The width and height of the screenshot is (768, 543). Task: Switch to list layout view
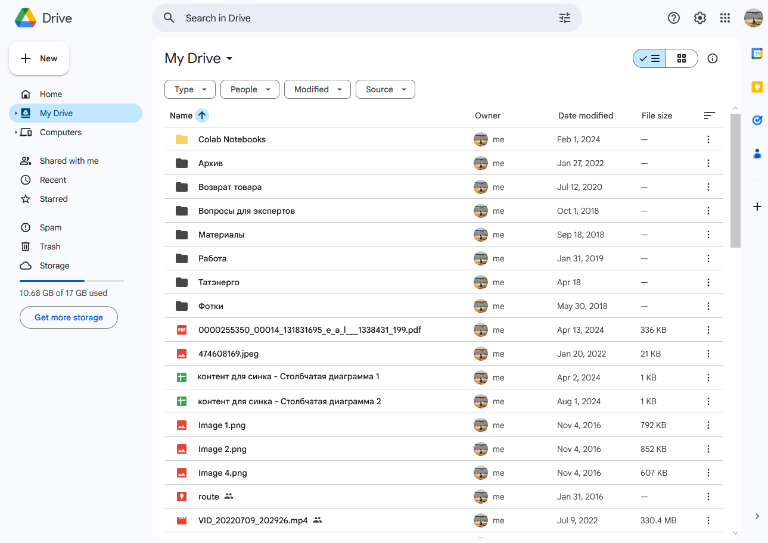pos(649,58)
